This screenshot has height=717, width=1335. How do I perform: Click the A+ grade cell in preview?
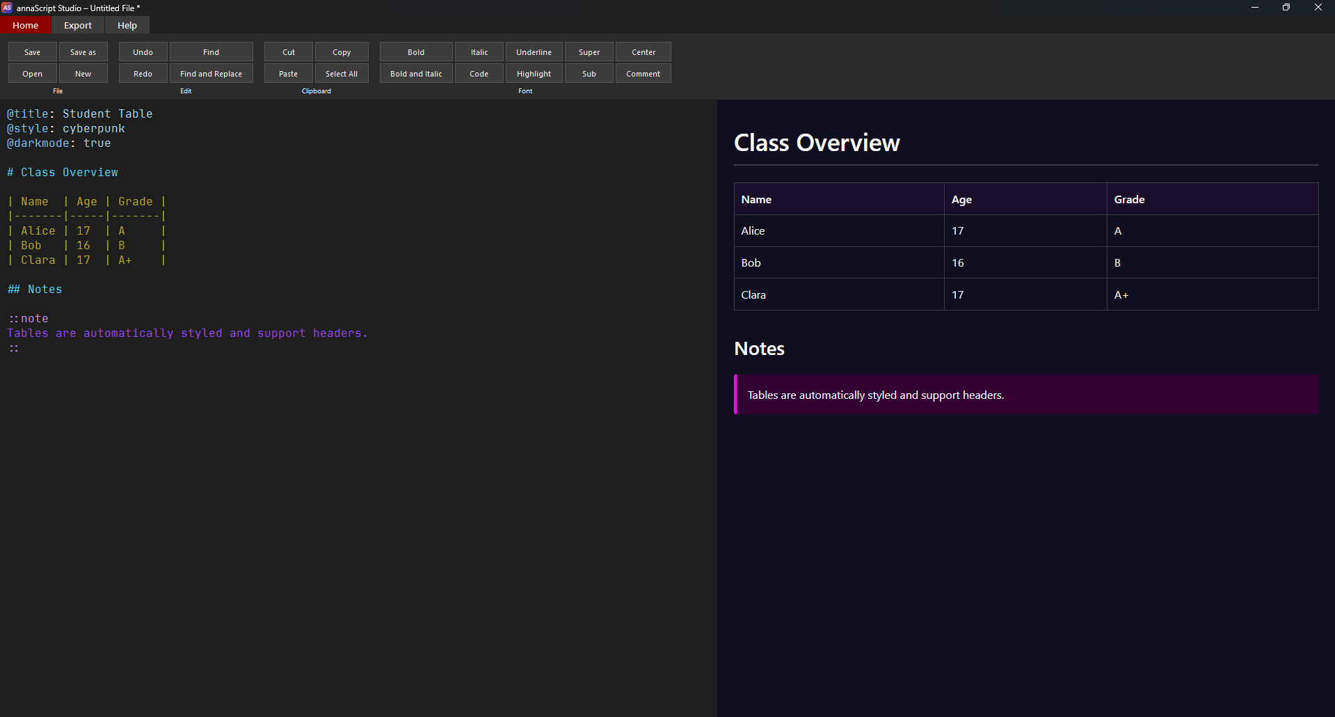pos(1213,295)
